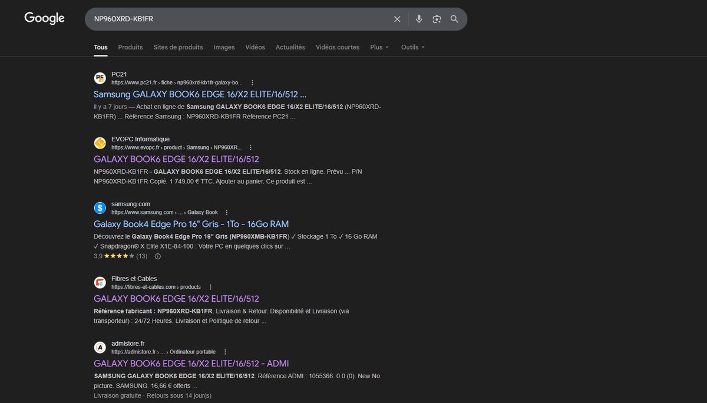Image resolution: width=707 pixels, height=403 pixels.
Task: Search by image with camera lens icon
Action: pyautogui.click(x=437, y=19)
